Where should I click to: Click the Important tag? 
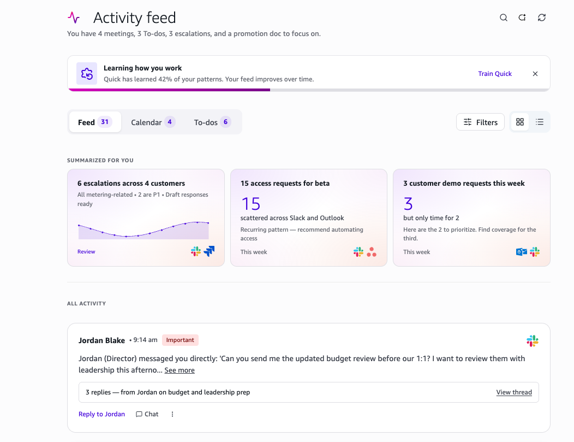(x=180, y=340)
